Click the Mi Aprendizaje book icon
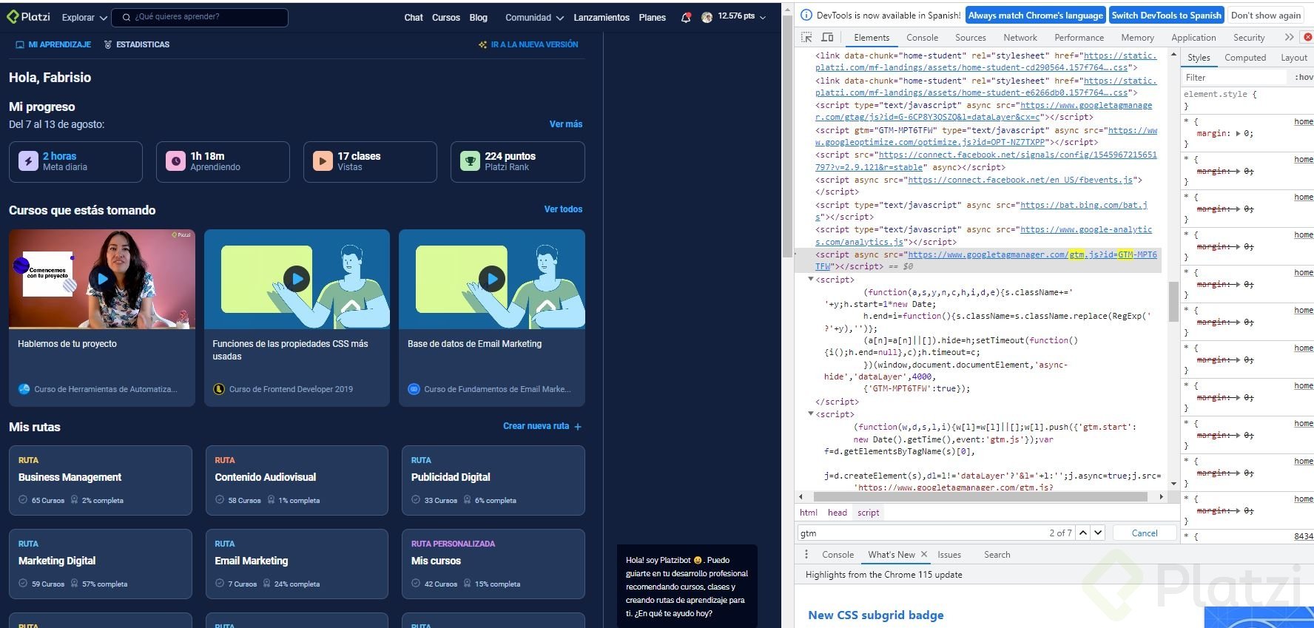The height and width of the screenshot is (628, 1314). tap(20, 44)
